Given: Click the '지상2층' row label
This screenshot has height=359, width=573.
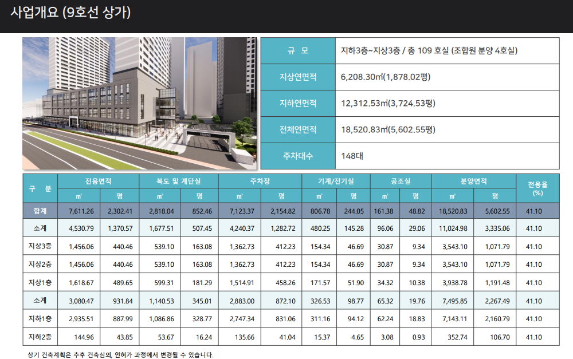Looking at the screenshot, I should tap(40, 264).
